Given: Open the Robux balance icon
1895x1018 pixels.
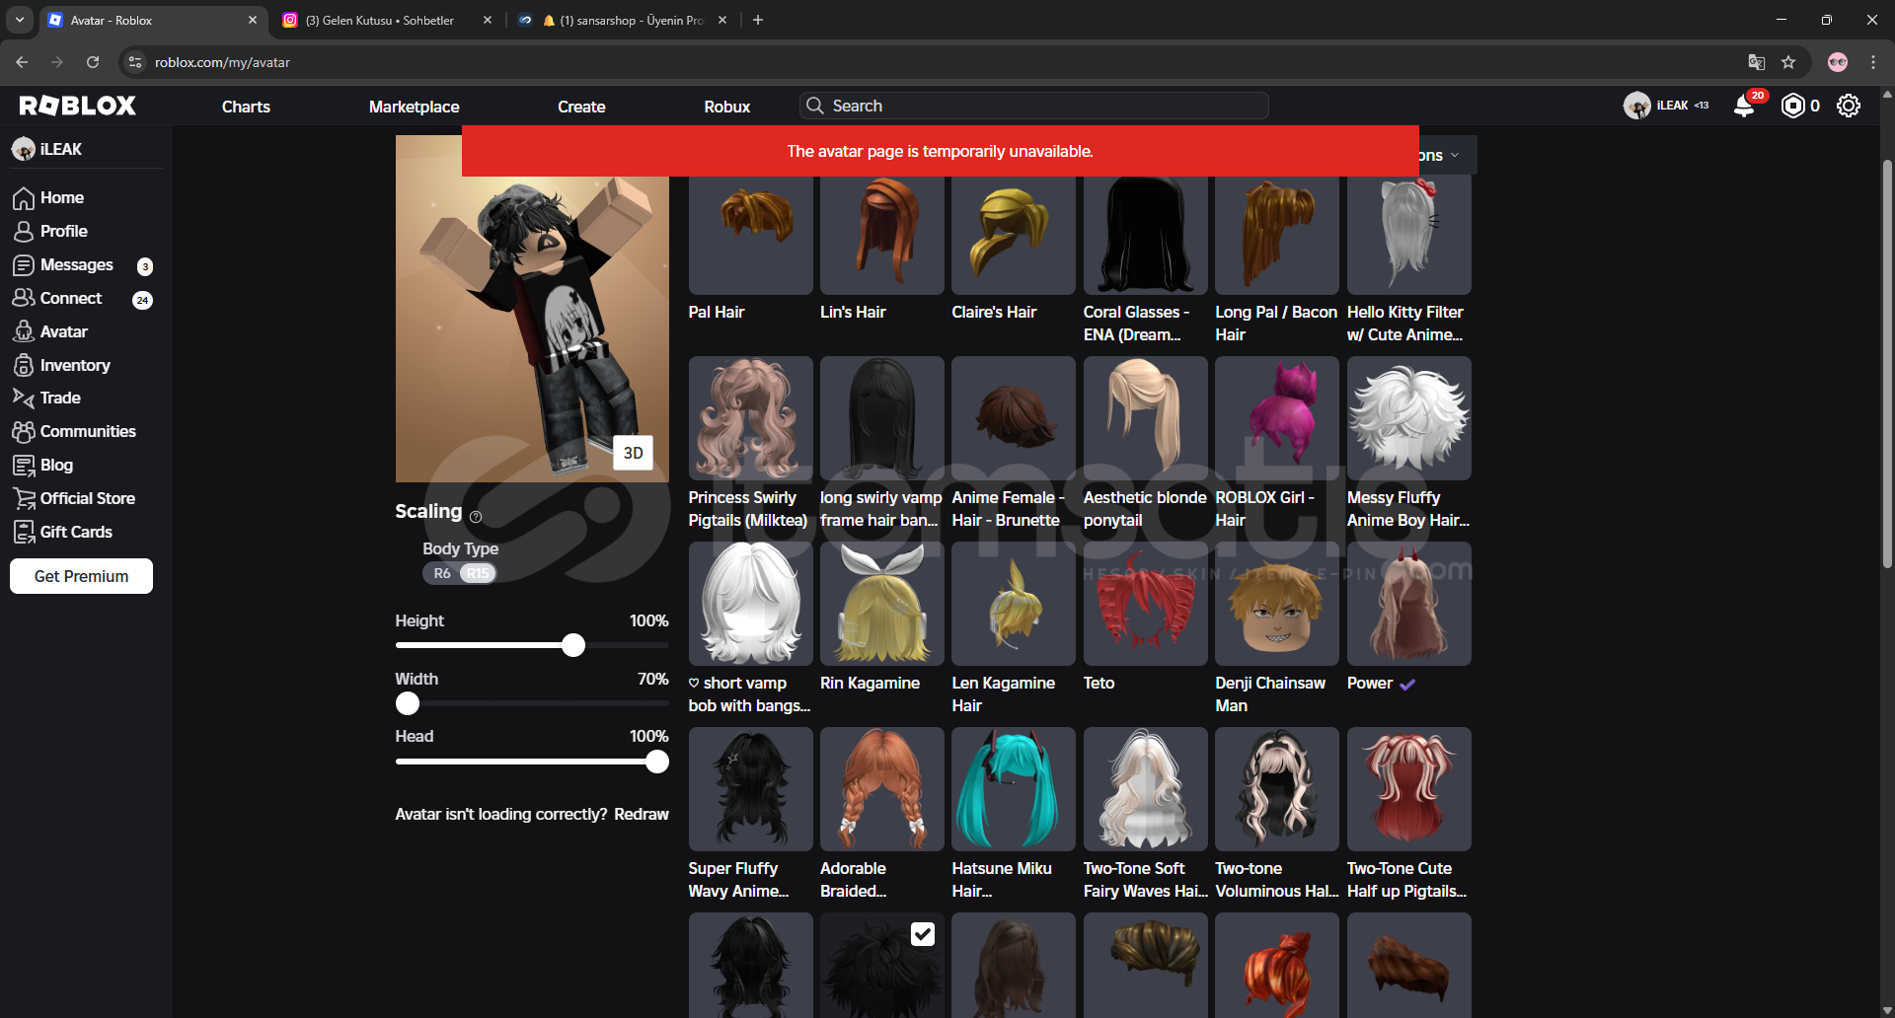Looking at the screenshot, I should [x=1793, y=106].
